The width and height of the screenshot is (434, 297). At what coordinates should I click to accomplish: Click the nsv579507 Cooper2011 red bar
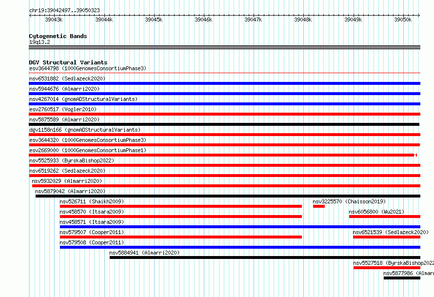pos(181,237)
